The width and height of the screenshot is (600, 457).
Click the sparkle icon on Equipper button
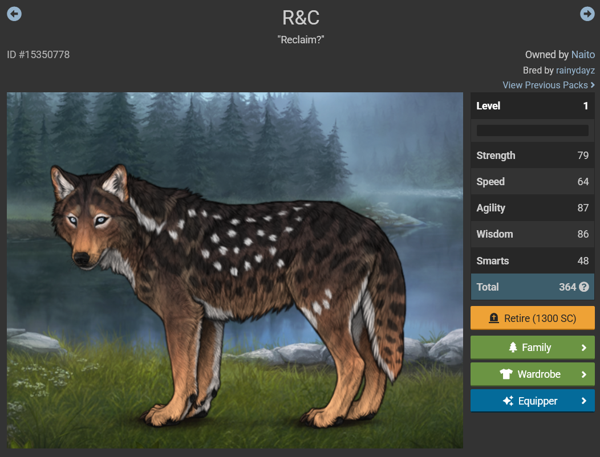[508, 401]
